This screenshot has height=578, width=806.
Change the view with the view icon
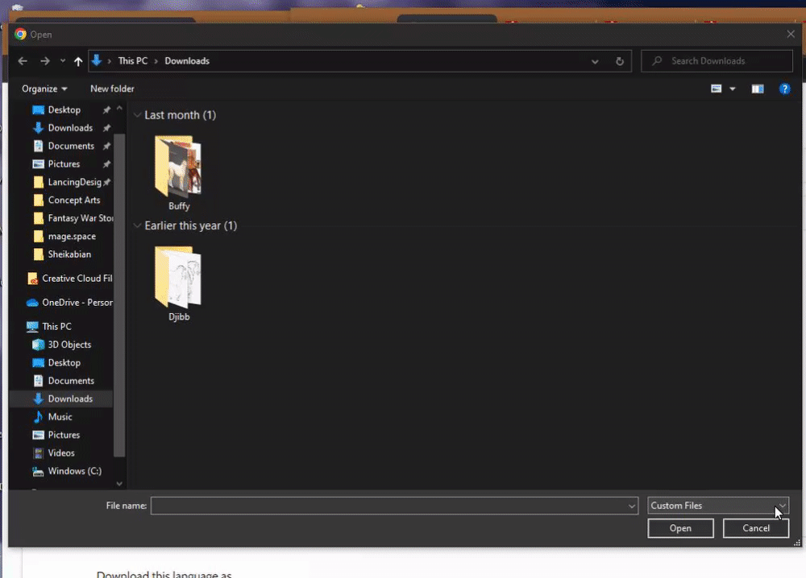point(716,89)
